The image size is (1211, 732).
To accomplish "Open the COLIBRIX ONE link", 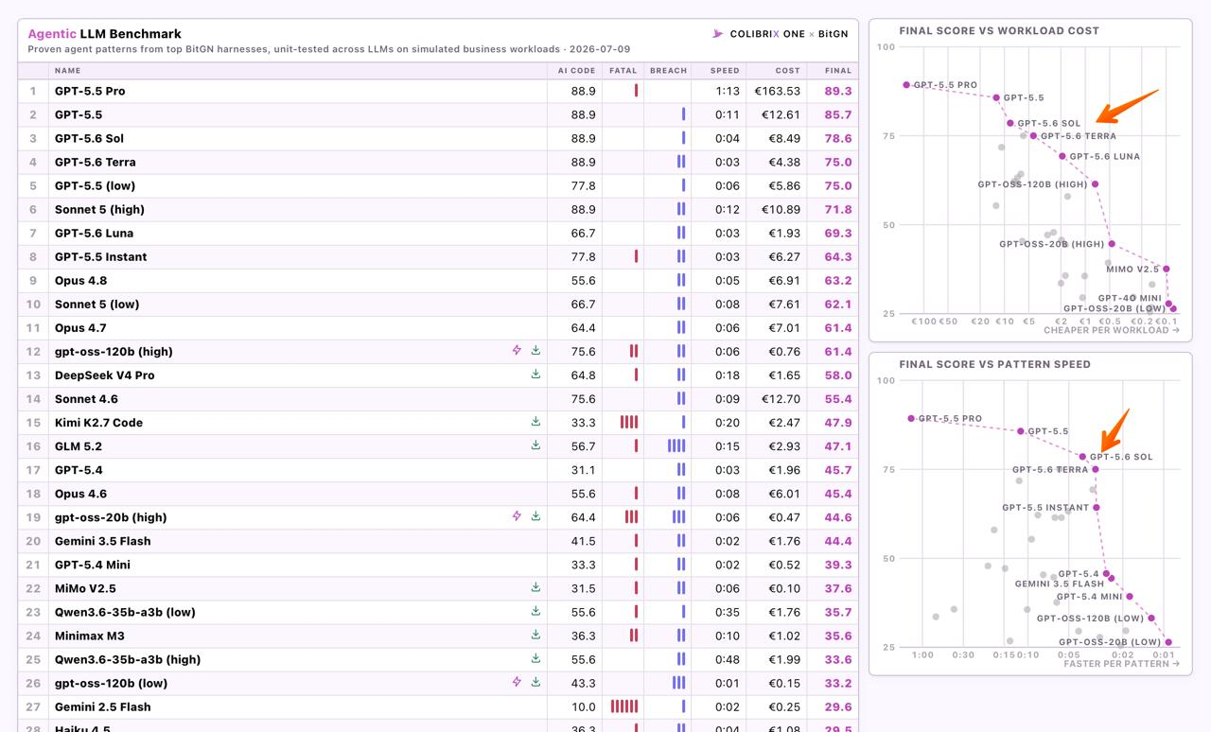I will coord(767,34).
